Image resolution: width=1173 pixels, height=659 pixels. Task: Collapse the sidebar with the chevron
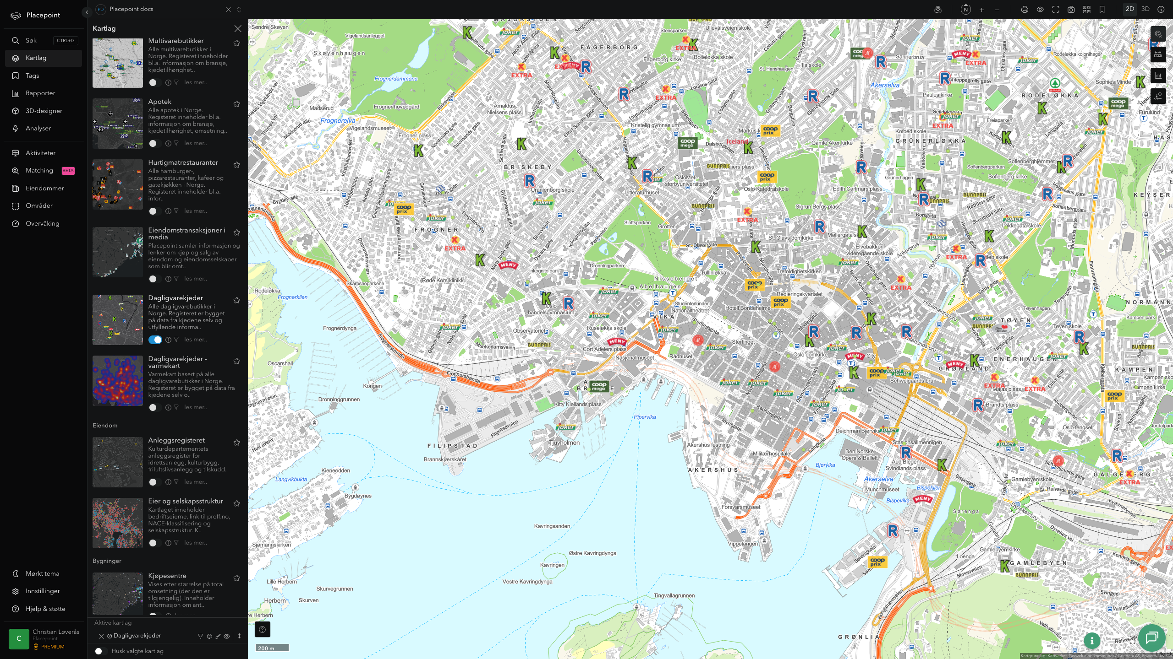click(x=87, y=12)
